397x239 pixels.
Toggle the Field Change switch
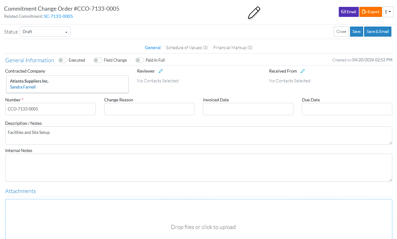(x=98, y=60)
